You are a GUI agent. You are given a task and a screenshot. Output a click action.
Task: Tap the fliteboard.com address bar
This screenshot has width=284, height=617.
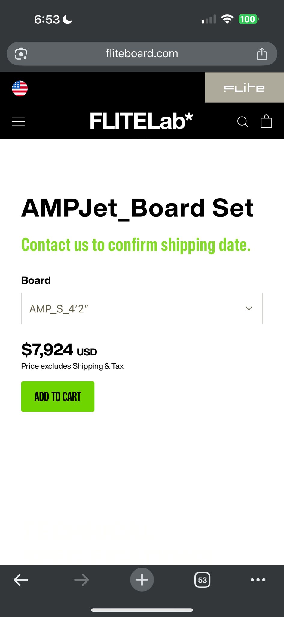click(142, 54)
